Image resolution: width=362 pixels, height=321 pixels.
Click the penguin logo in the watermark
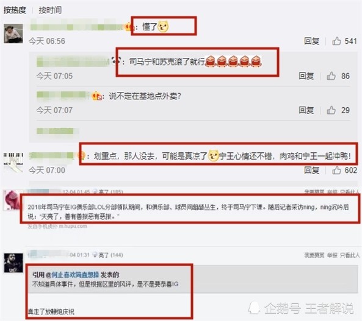pyautogui.click(x=254, y=308)
